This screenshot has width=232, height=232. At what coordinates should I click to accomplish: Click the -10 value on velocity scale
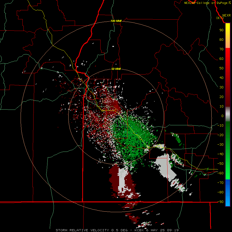(220, 126)
